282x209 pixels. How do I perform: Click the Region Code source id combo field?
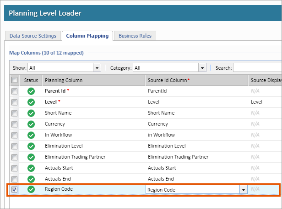point(196,190)
